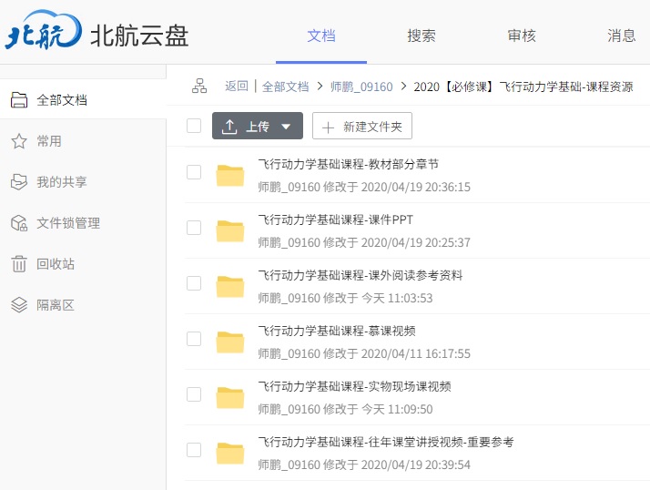Select checkbox for 教材部分章节 folder

[x=194, y=172]
